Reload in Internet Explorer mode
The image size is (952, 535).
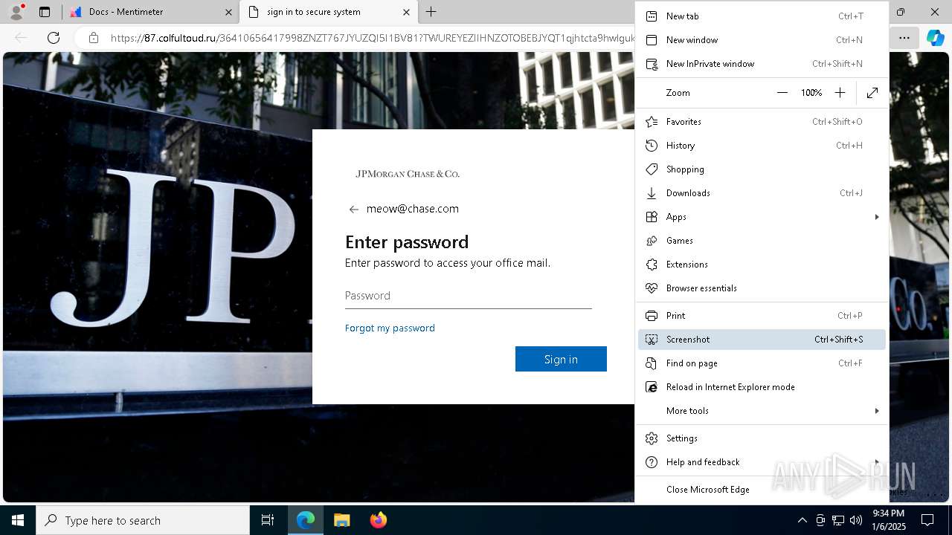click(x=762, y=387)
